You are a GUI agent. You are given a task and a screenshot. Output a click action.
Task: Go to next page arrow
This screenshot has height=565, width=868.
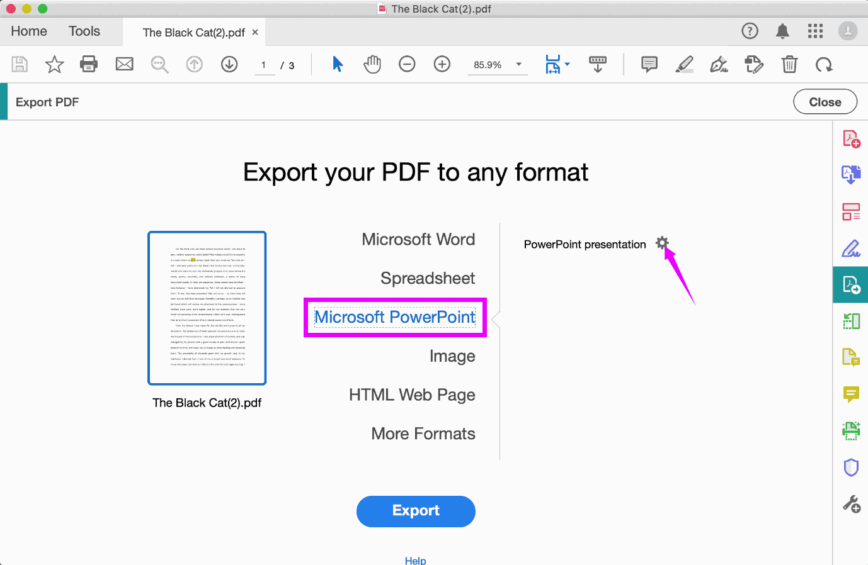pos(229,64)
